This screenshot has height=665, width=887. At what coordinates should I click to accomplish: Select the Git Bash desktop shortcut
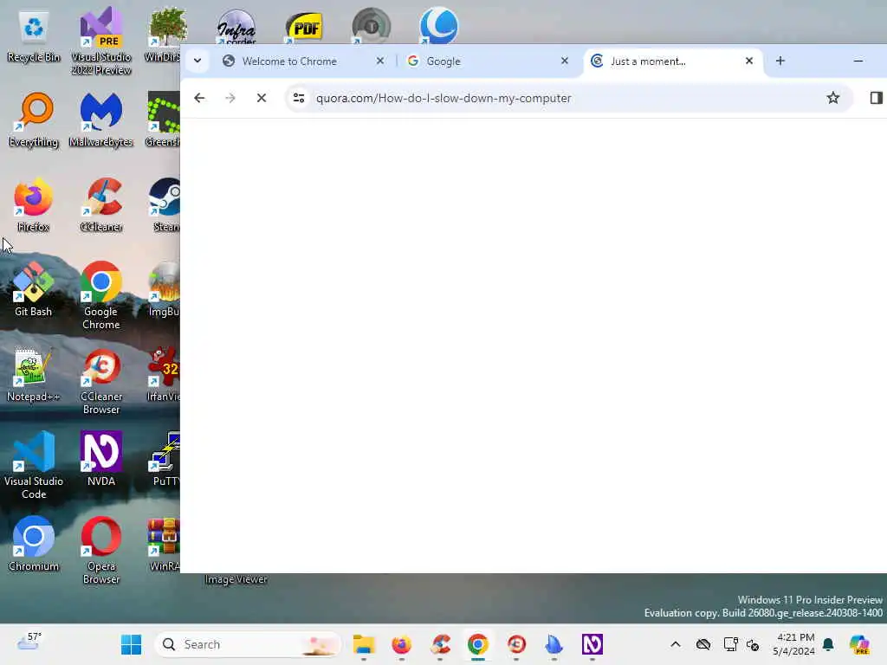pos(34,289)
